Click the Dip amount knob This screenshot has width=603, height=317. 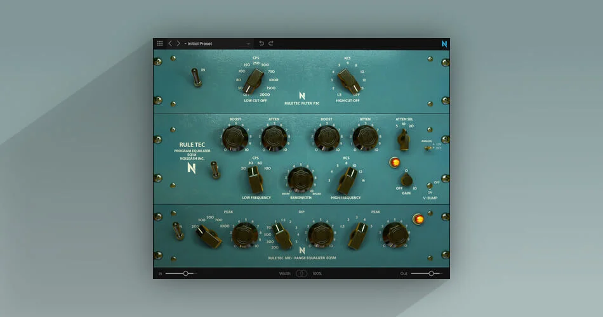pos(321,235)
